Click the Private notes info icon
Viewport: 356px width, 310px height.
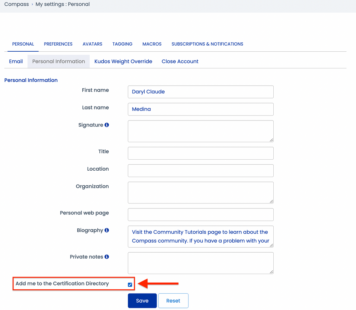coord(107,257)
